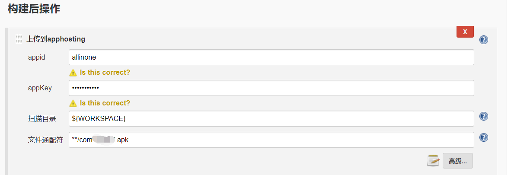
Task: Click the appKey label text
Action: 40,88
